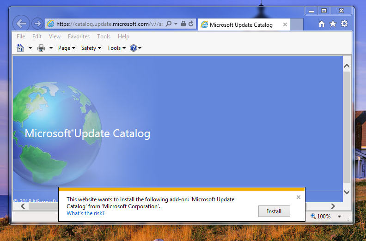Click the blue Help question mark icon
The image size is (366, 241).
click(134, 48)
